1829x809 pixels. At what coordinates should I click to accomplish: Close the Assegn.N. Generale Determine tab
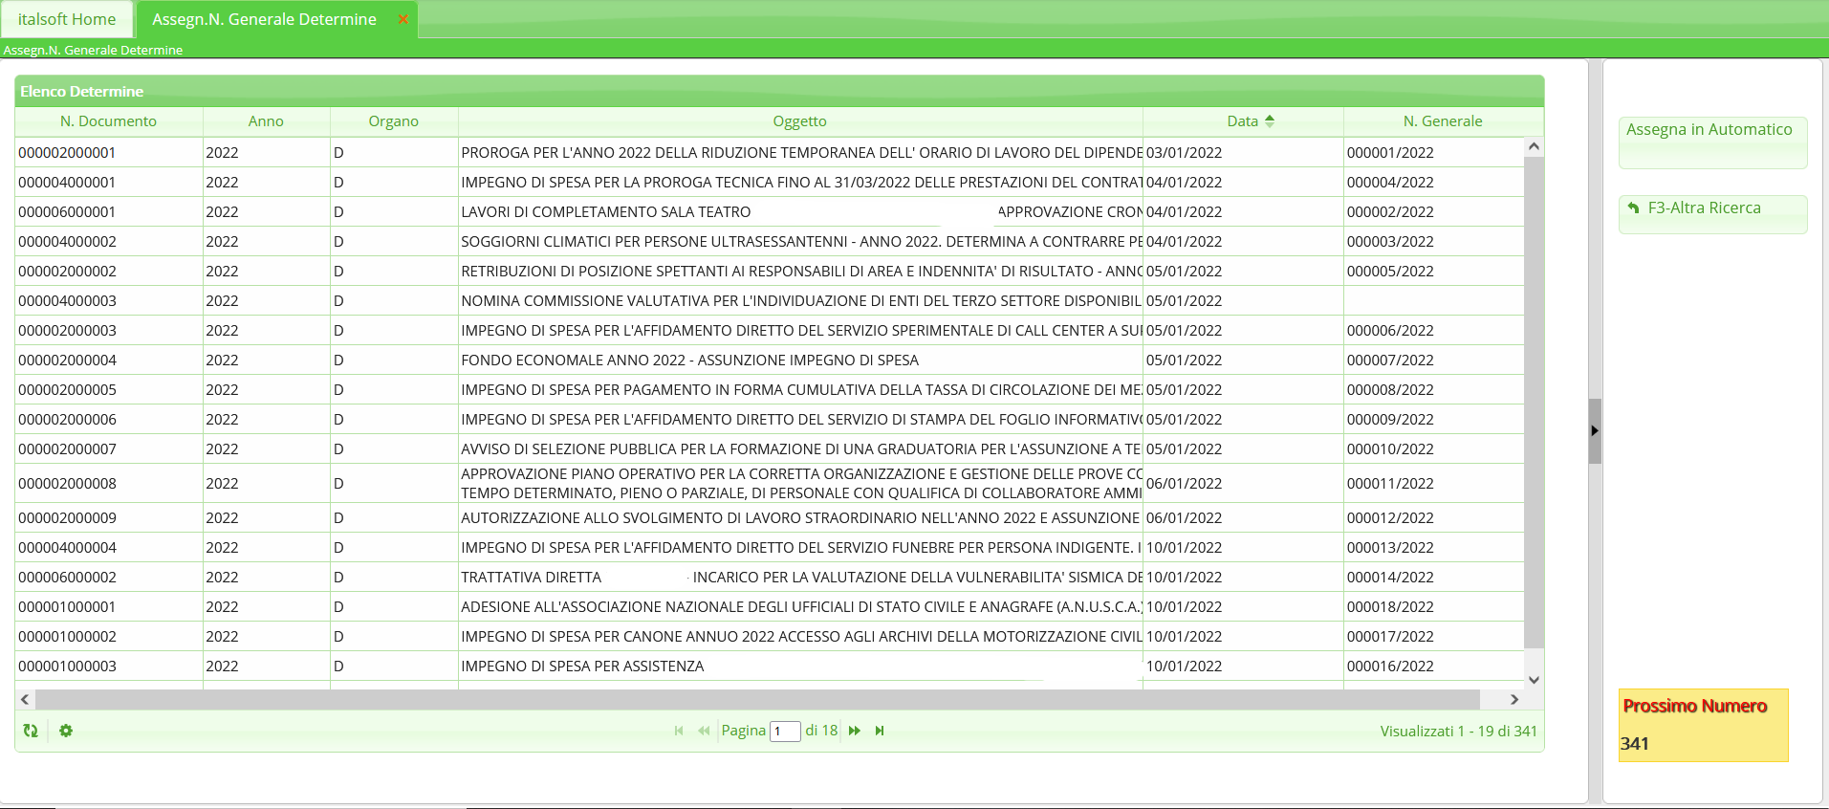pos(403,19)
